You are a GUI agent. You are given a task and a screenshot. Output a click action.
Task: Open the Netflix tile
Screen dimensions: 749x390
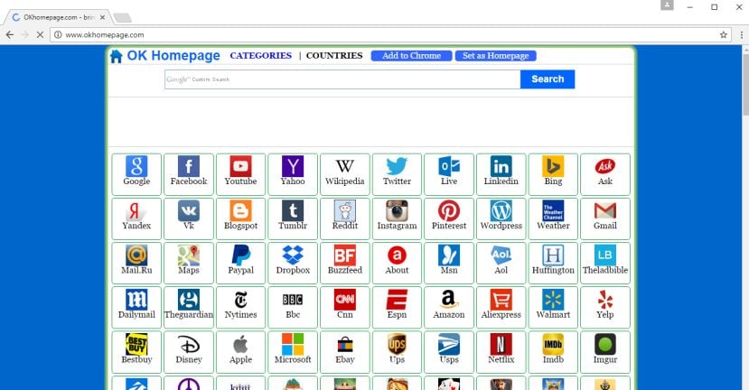click(x=501, y=352)
